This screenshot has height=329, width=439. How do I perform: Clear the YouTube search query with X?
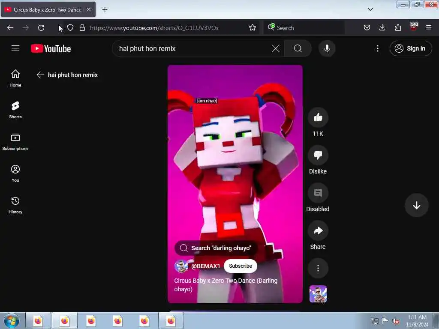coord(276,48)
